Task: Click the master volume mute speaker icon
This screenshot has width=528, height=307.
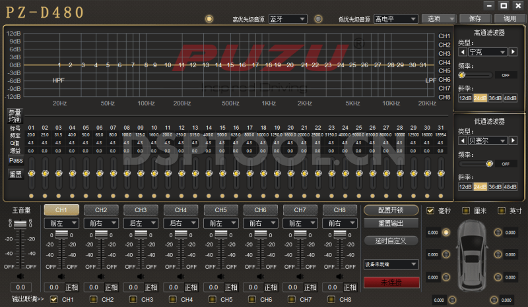Action: coord(20,276)
